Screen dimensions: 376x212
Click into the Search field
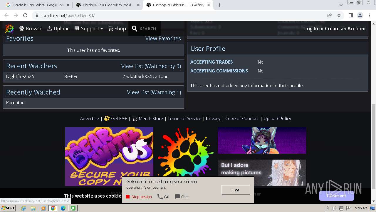coord(148,29)
